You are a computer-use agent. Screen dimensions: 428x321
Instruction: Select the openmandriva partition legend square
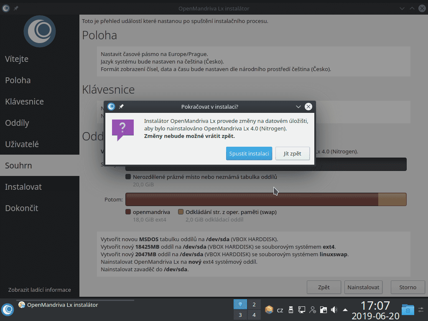(128, 211)
